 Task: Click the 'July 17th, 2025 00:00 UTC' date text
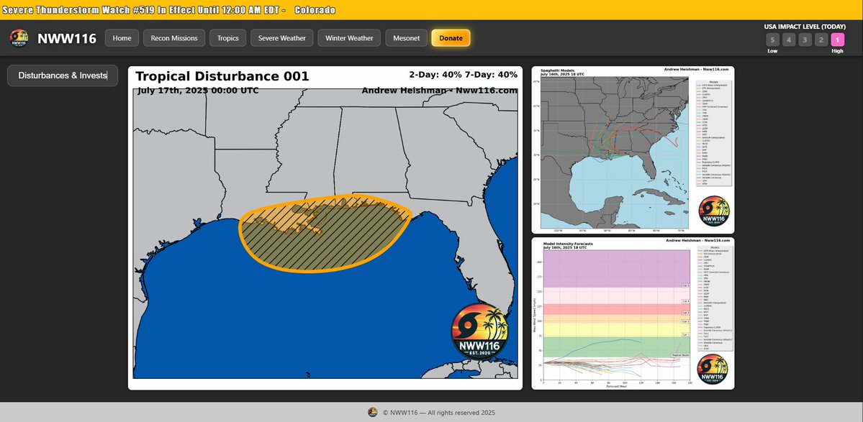coord(198,91)
